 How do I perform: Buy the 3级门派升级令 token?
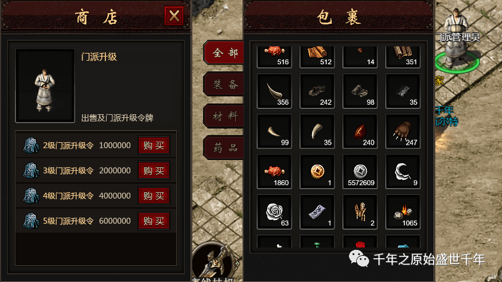pos(154,171)
